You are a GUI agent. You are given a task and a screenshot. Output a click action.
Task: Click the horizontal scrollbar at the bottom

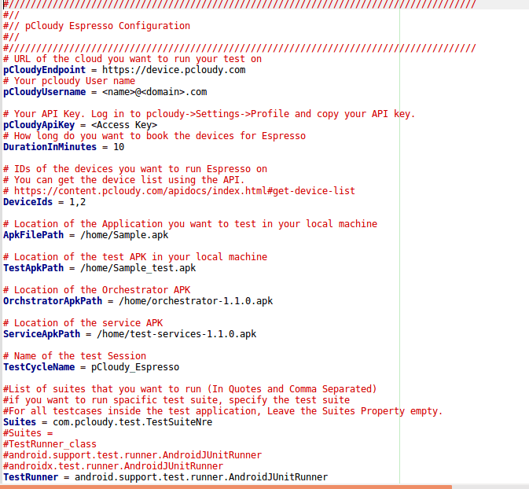pos(226,487)
